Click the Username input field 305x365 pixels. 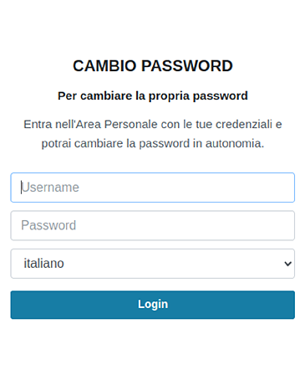pyautogui.click(x=153, y=188)
